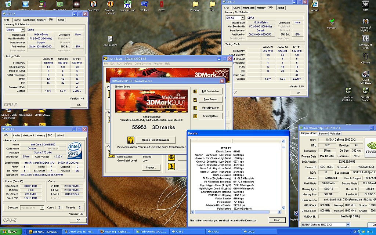Viewport: 376px width, 235px height.
Task: Expand the Slot #2 memory slot dropdown
Action: pos(242,18)
